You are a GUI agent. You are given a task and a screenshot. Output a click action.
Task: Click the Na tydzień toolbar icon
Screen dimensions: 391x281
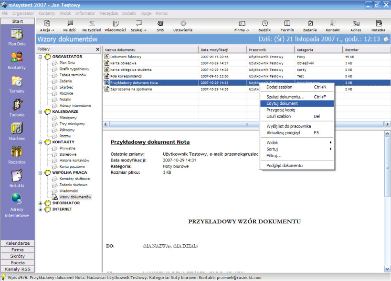coord(92,24)
